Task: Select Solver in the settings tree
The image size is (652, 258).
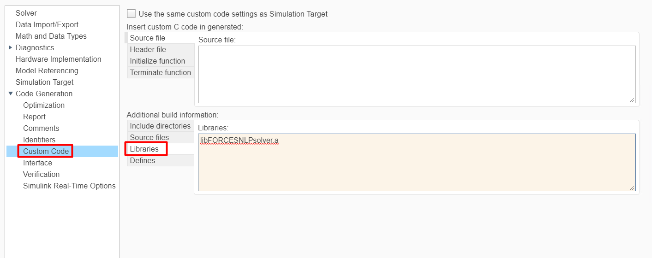Action: point(26,13)
